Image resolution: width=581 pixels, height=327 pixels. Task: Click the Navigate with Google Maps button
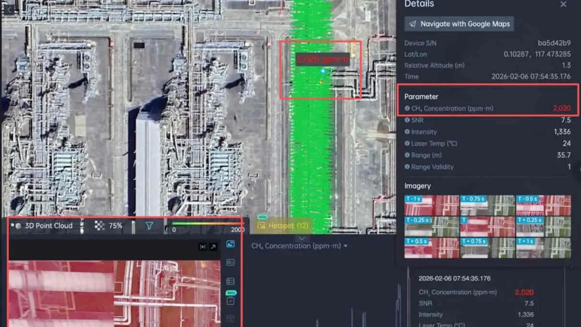click(x=459, y=24)
